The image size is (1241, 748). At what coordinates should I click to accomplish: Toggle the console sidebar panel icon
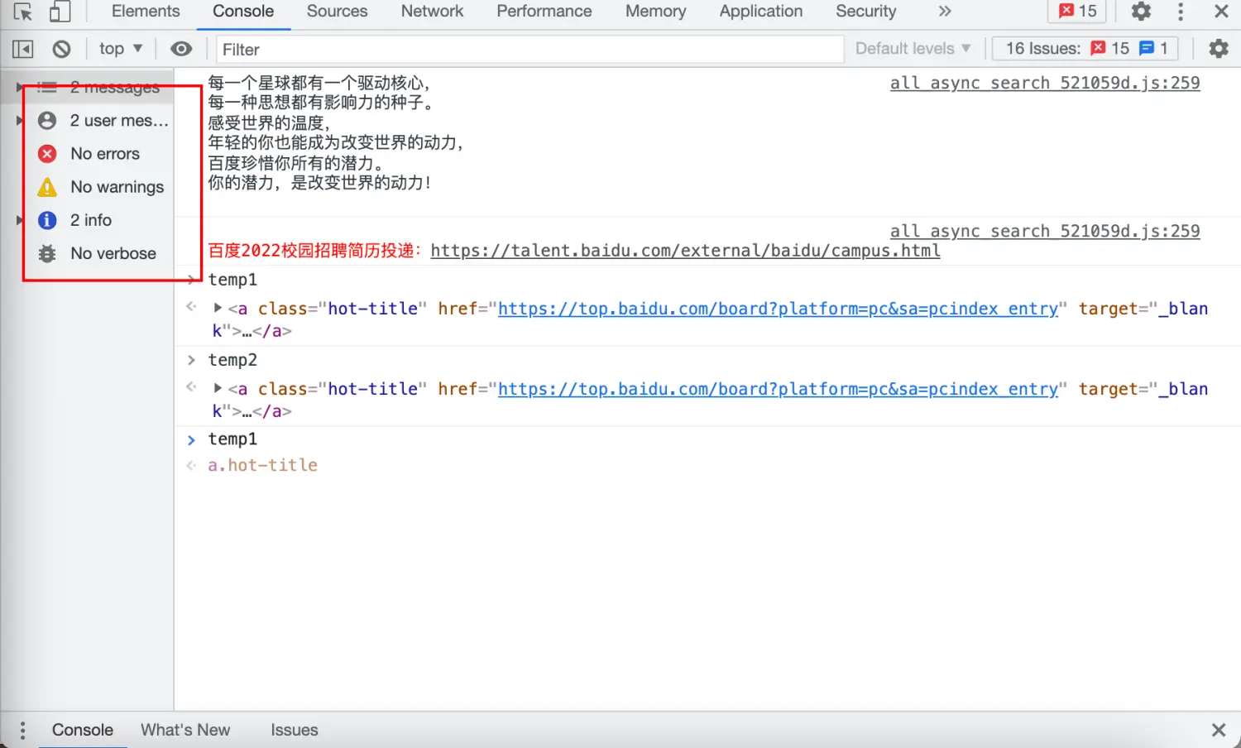23,49
